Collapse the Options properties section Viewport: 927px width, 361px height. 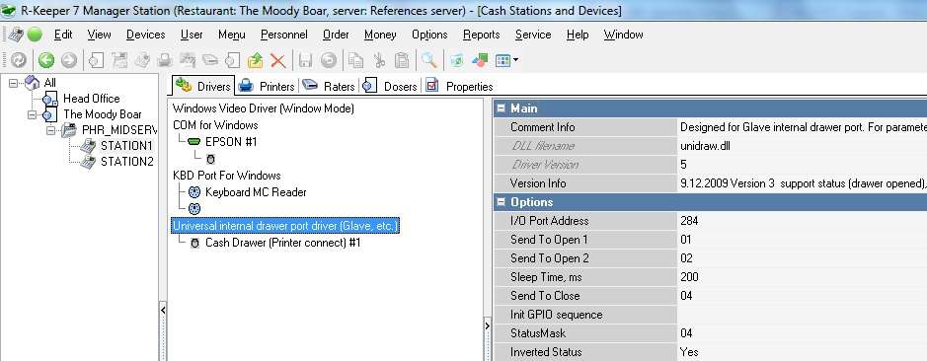pos(502,202)
